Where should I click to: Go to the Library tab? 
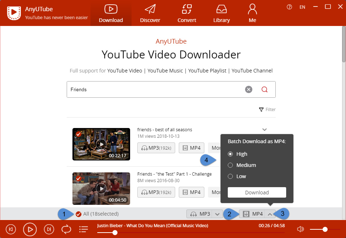click(222, 13)
